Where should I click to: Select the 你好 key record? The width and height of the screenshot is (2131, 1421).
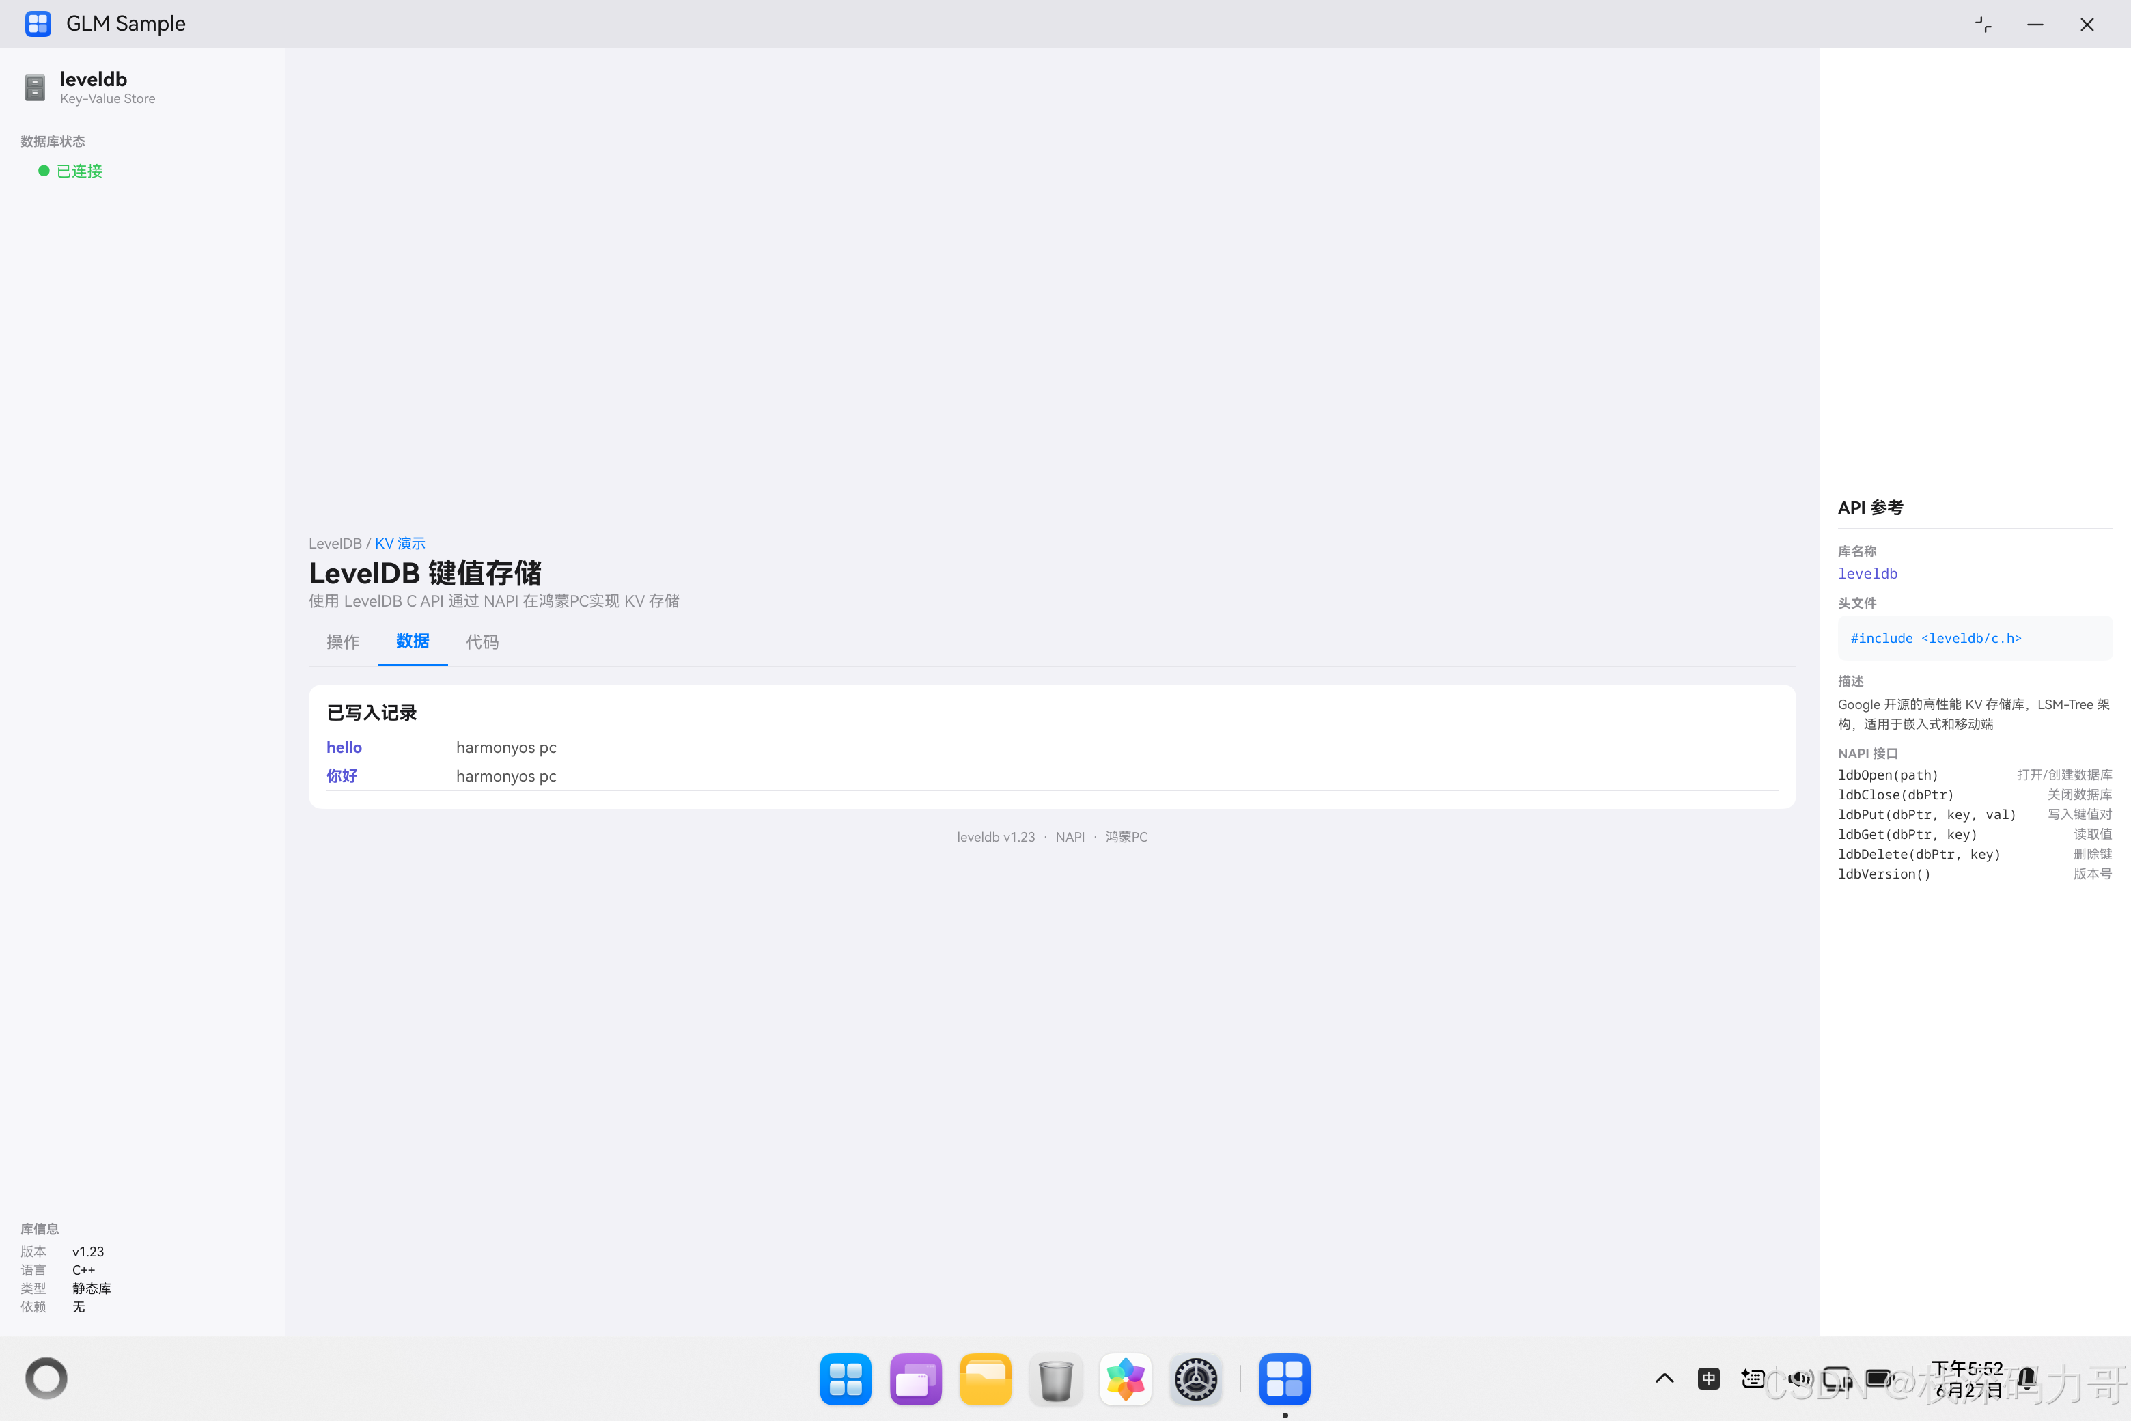tap(342, 776)
